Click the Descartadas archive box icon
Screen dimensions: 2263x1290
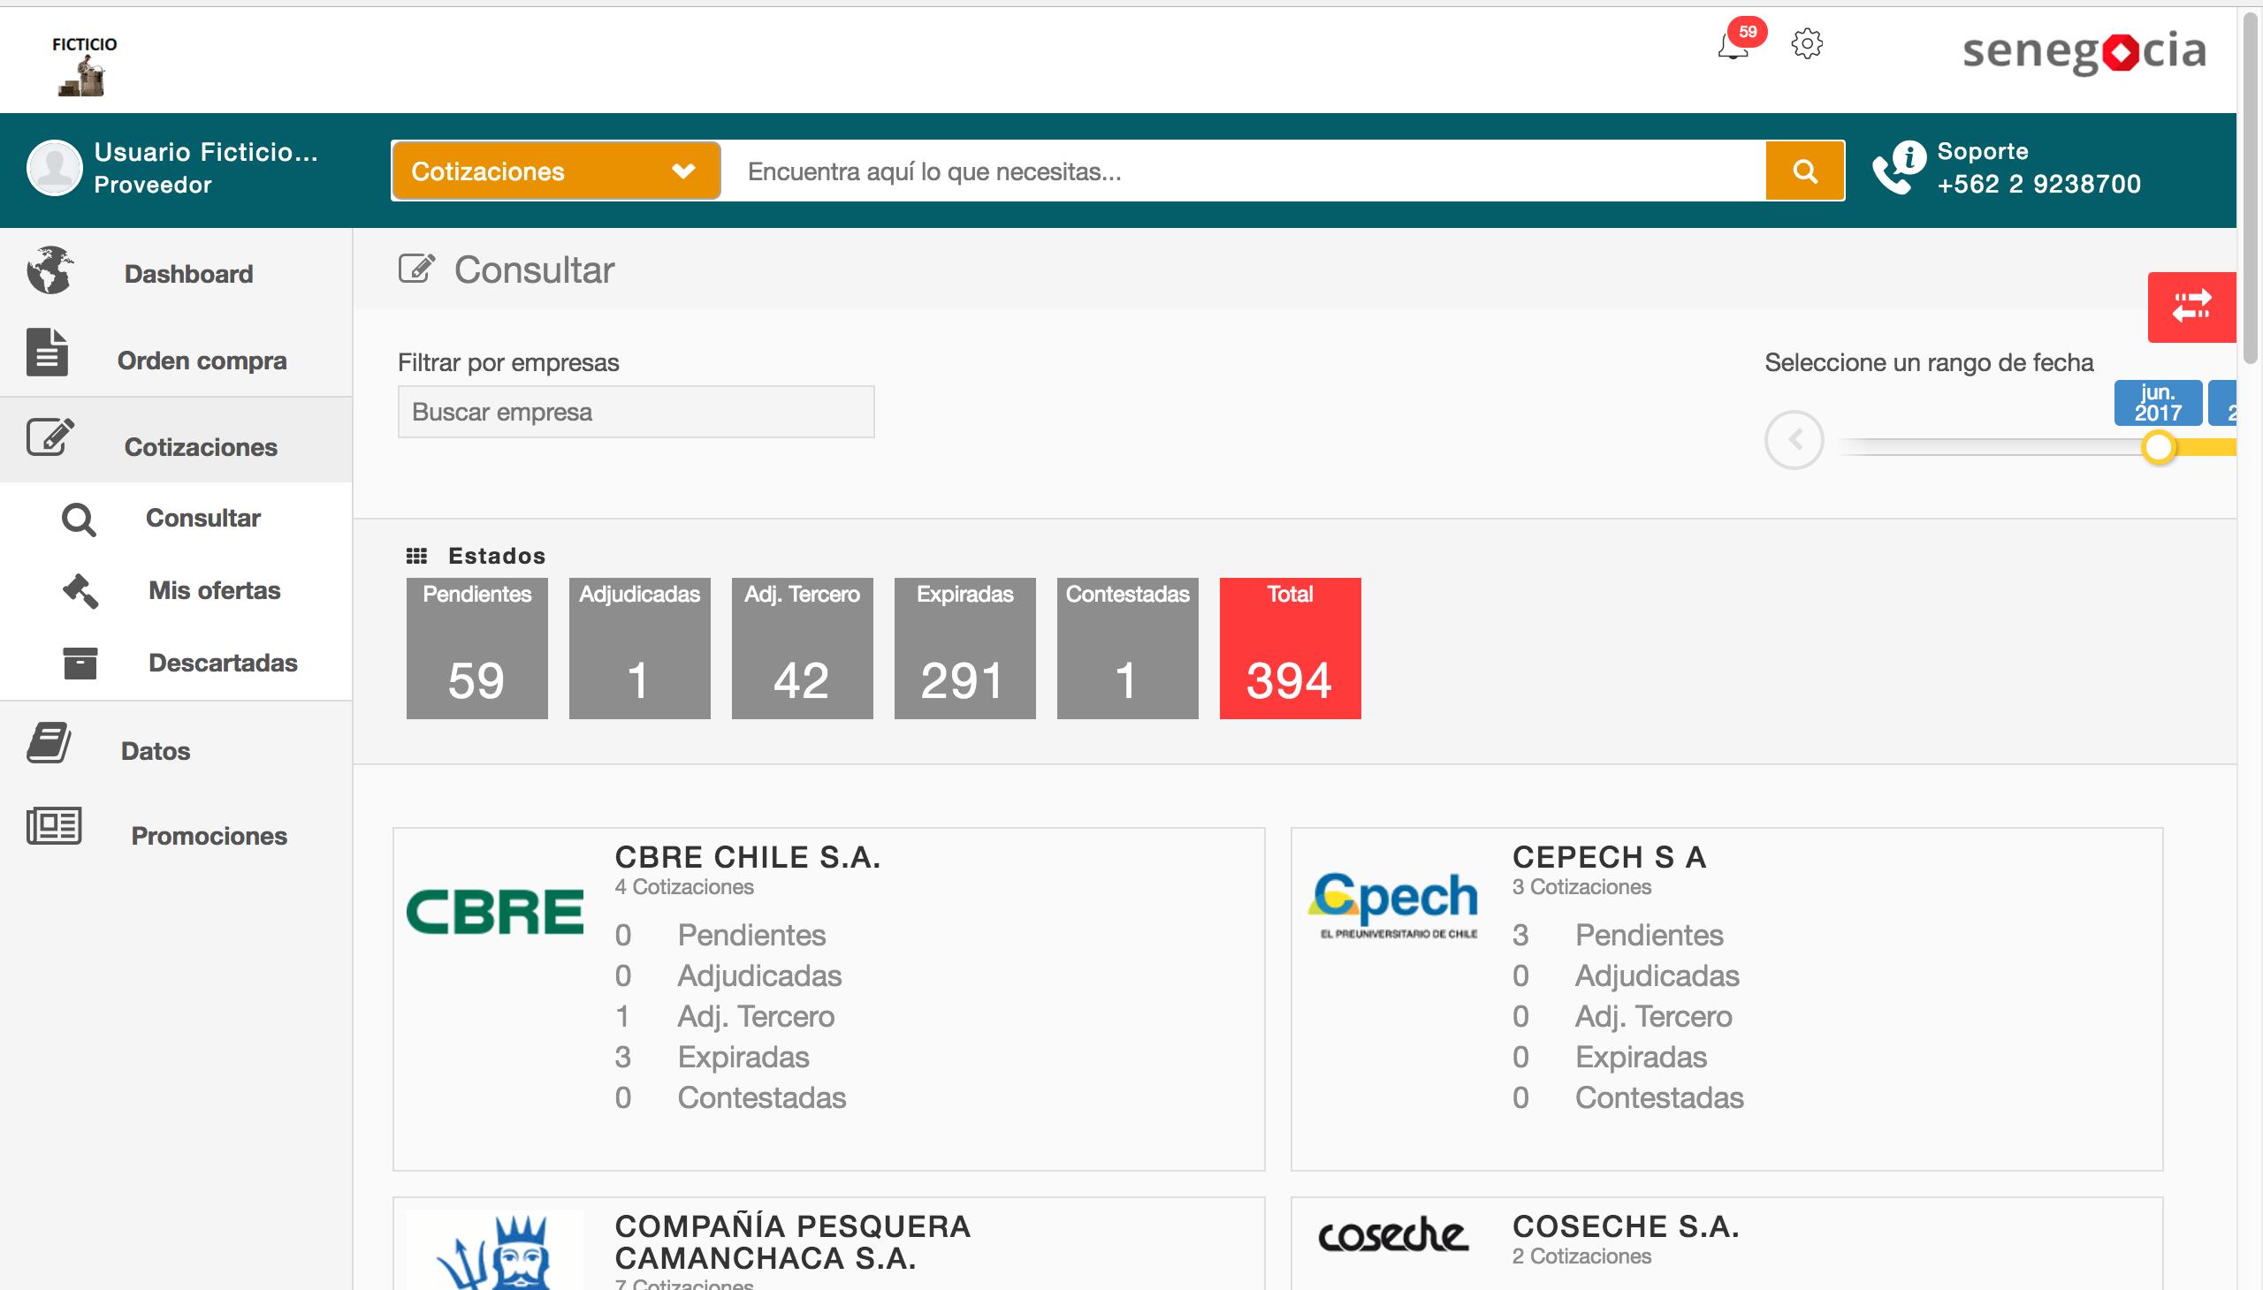[80, 663]
